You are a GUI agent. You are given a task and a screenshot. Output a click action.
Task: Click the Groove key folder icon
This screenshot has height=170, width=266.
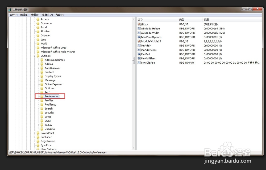click(38, 36)
